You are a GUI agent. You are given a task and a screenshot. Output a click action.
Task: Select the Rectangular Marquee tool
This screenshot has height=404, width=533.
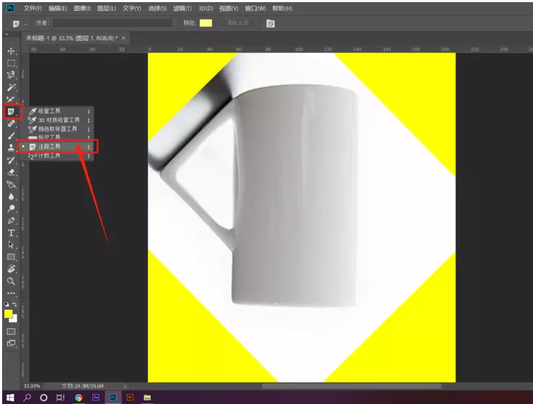click(x=11, y=63)
